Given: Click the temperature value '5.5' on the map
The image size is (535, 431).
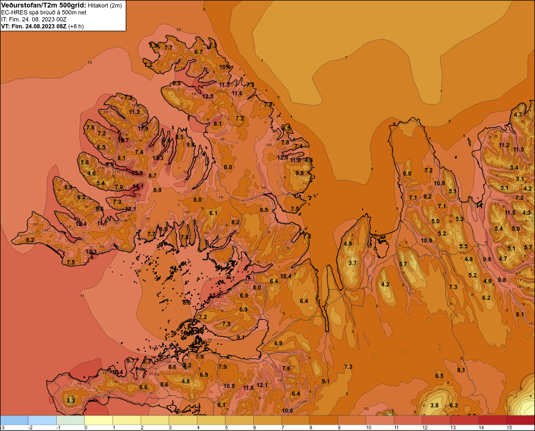Looking at the screenshot, I should [463, 246].
